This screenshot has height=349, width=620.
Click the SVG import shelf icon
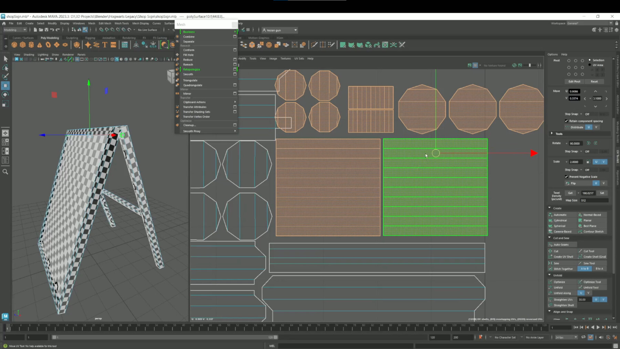point(113,45)
